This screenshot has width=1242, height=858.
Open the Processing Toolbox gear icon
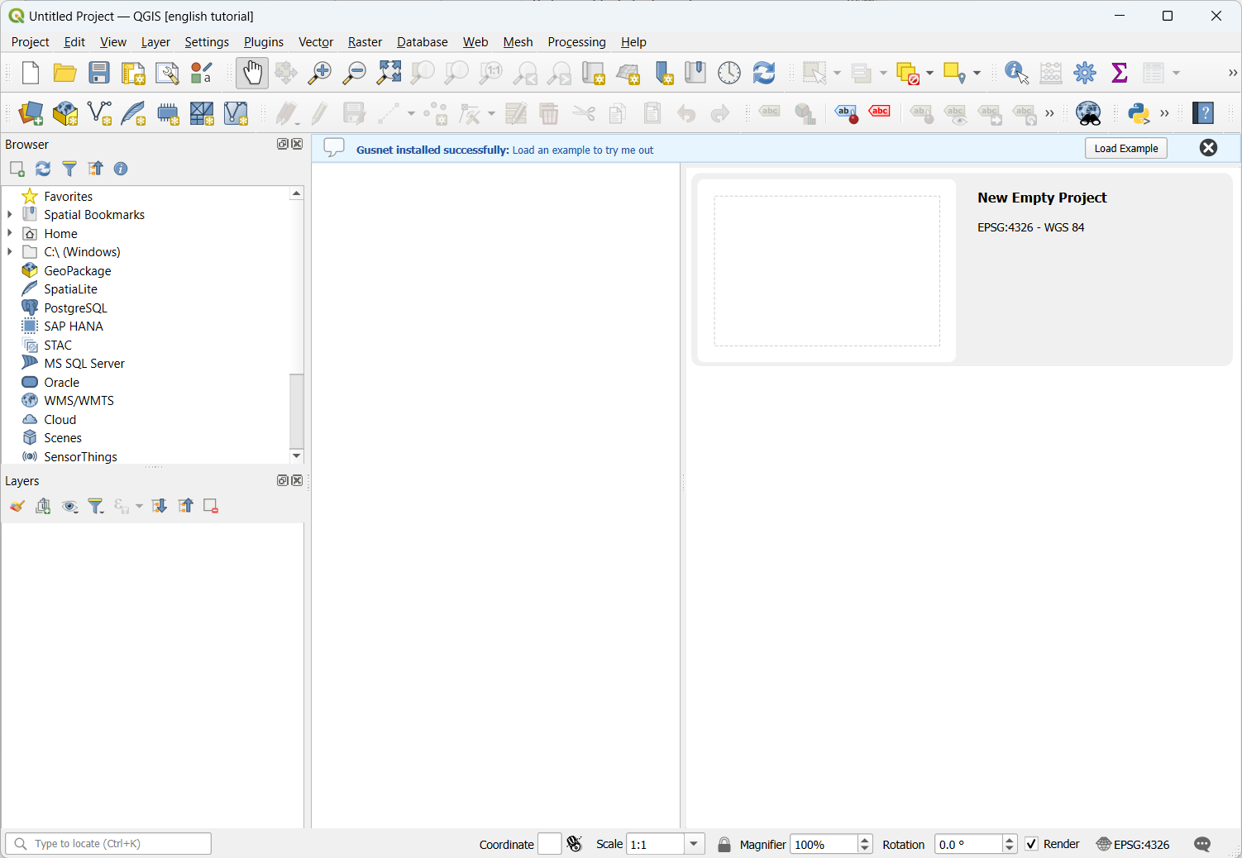pyautogui.click(x=1085, y=73)
